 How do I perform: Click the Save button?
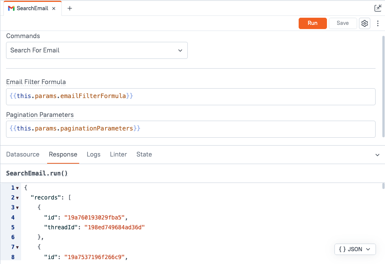tap(342, 23)
